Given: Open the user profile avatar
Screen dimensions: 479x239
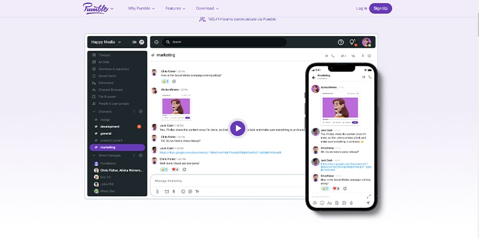Looking at the screenshot, I should [366, 42].
